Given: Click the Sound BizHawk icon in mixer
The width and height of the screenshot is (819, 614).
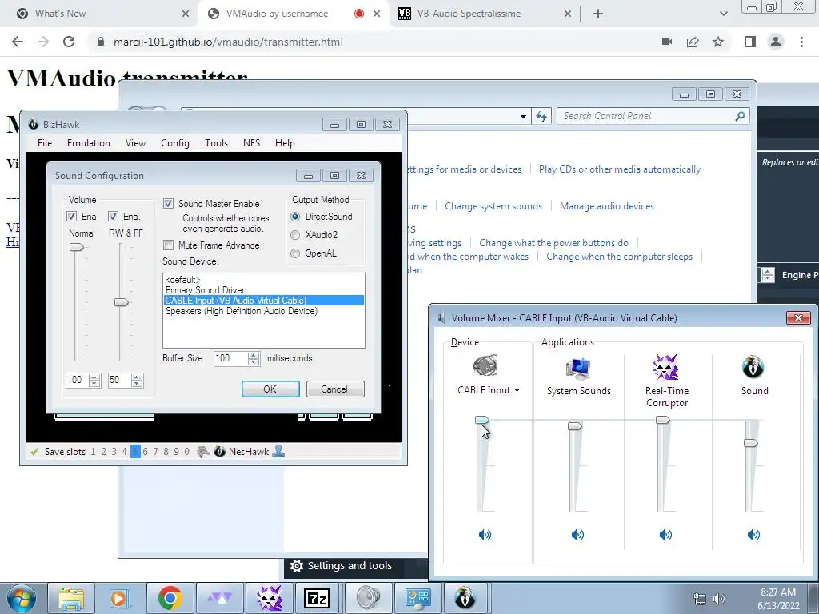Looking at the screenshot, I should 753,366.
